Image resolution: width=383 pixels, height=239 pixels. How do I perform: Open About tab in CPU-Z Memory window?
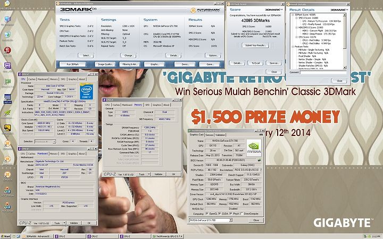pyautogui.click(x=166, y=105)
